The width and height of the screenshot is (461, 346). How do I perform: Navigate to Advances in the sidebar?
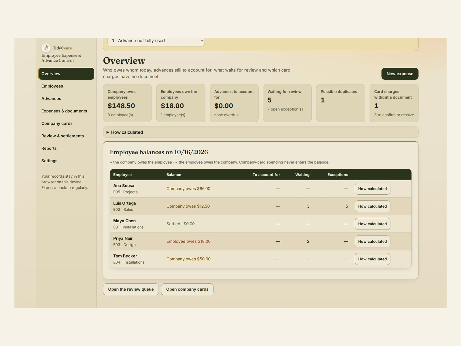pos(66,99)
